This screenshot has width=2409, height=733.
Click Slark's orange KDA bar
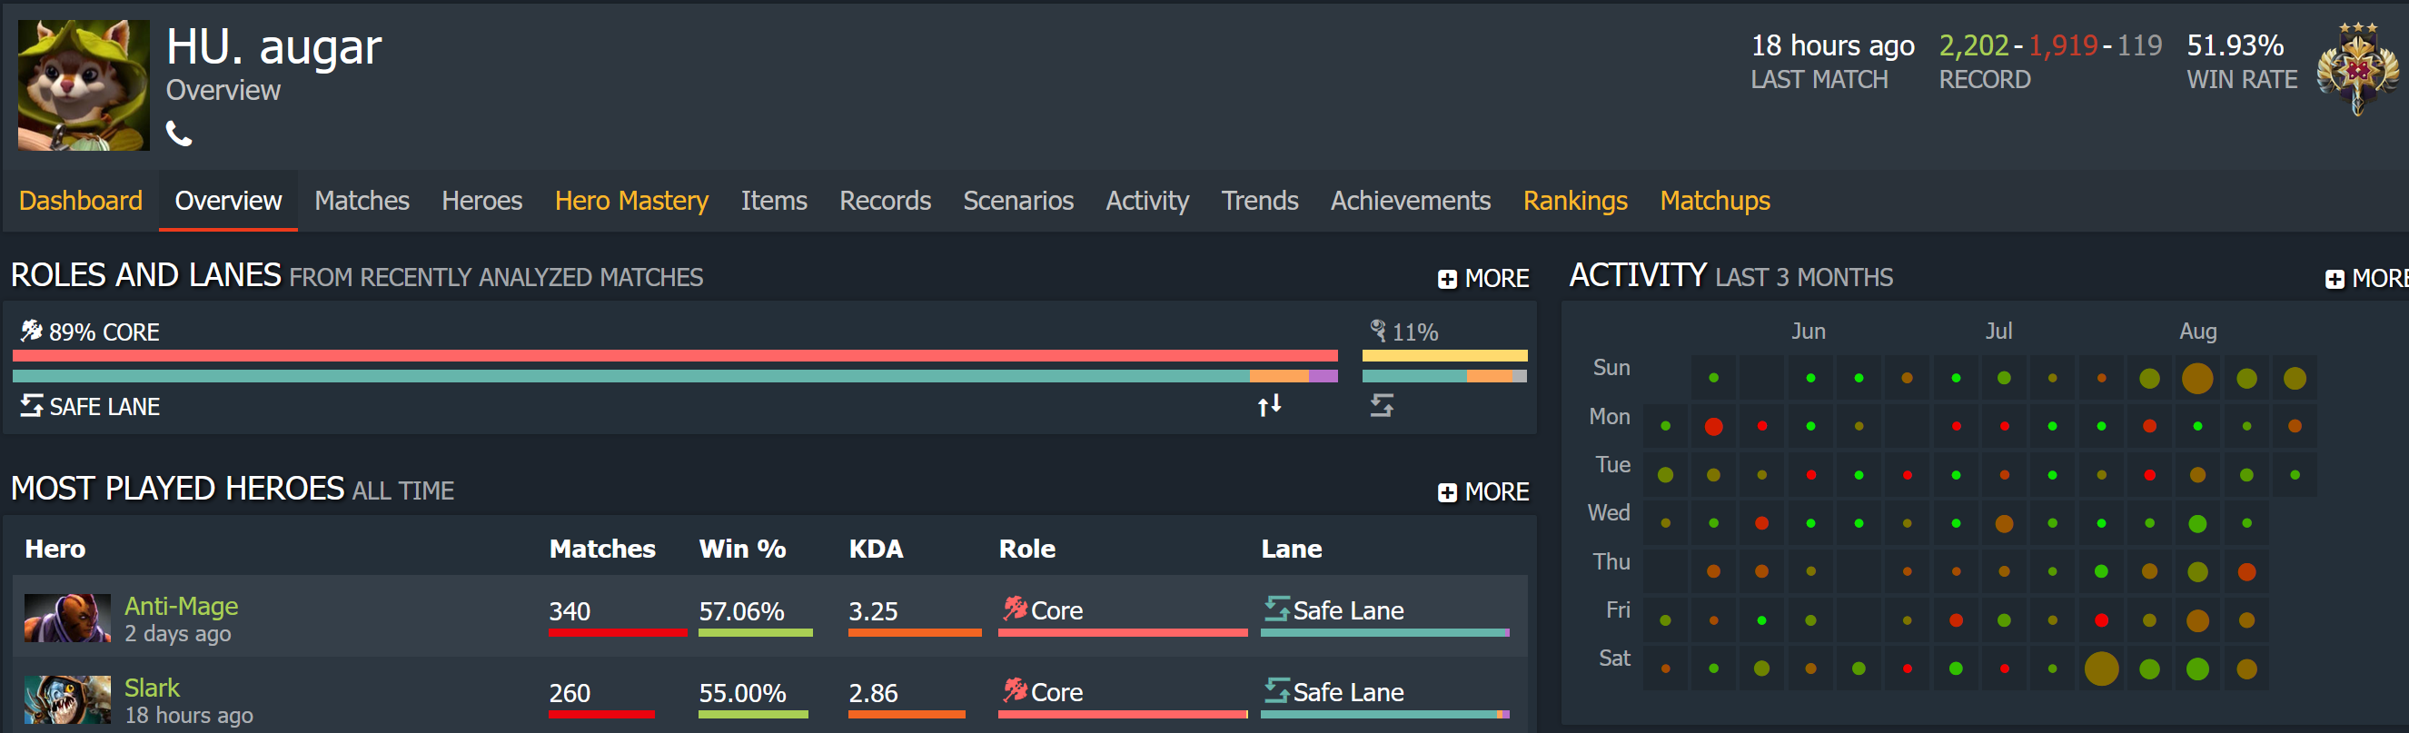pos(907,714)
